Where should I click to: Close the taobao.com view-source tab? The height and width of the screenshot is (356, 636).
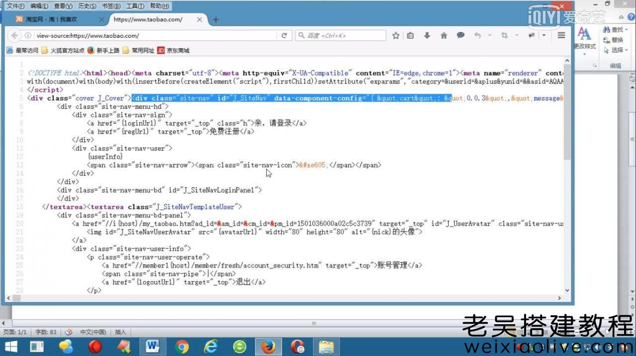pos(200,20)
